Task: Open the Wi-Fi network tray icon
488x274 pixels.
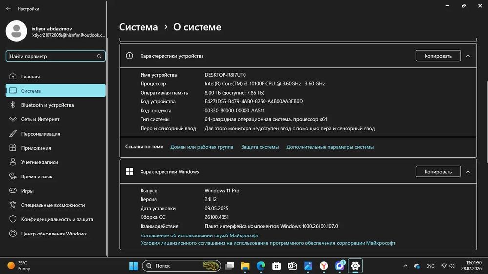Action: coord(444,266)
